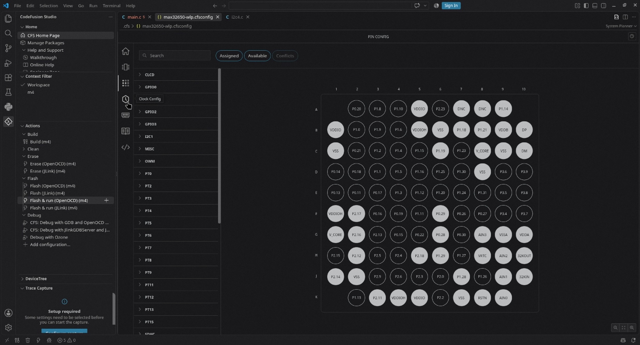Open the Terminal menu
Image resolution: width=640 pixels, height=345 pixels.
[111, 5]
